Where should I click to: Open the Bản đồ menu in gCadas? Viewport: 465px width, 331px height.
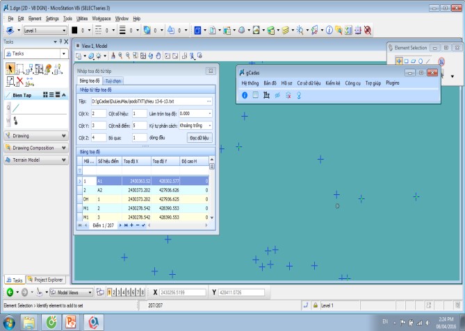[x=270, y=83]
